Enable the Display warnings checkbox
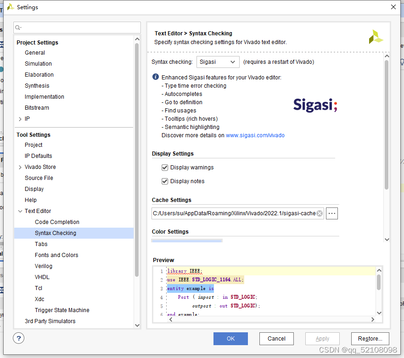Image resolution: width=404 pixels, height=358 pixels. tap(165, 168)
